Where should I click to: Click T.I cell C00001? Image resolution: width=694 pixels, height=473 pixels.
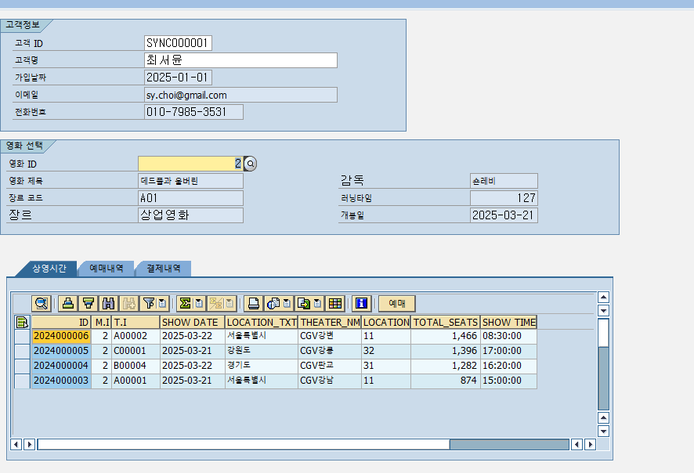pyautogui.click(x=136, y=352)
